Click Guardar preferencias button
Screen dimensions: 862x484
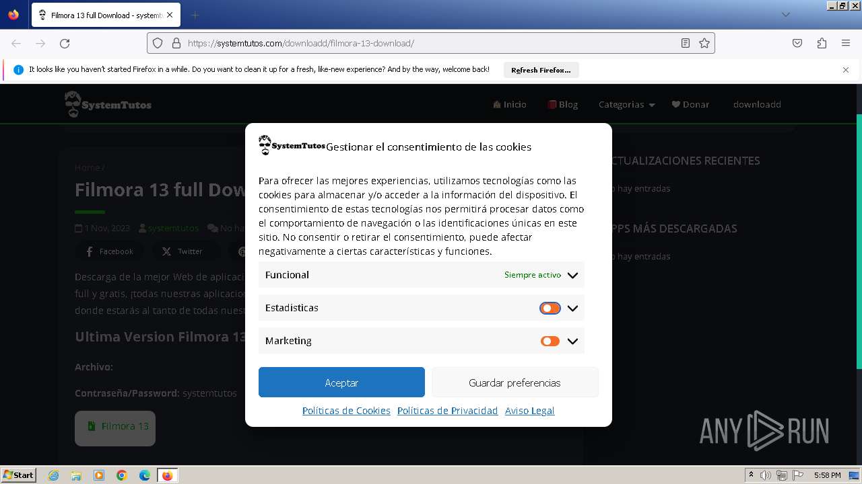click(x=515, y=382)
